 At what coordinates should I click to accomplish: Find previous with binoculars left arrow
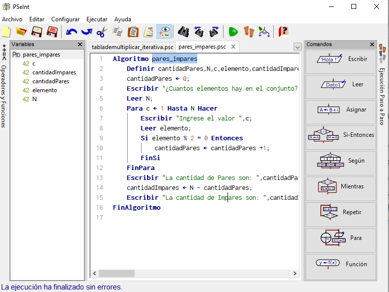point(199,32)
